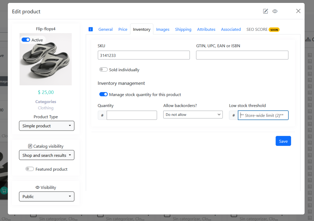Click the blue info icon tab
Viewport: 314px width, 221px height.
click(x=90, y=29)
